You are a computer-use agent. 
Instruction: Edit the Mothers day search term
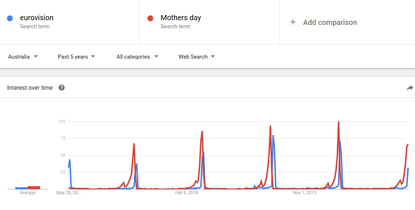point(181,18)
